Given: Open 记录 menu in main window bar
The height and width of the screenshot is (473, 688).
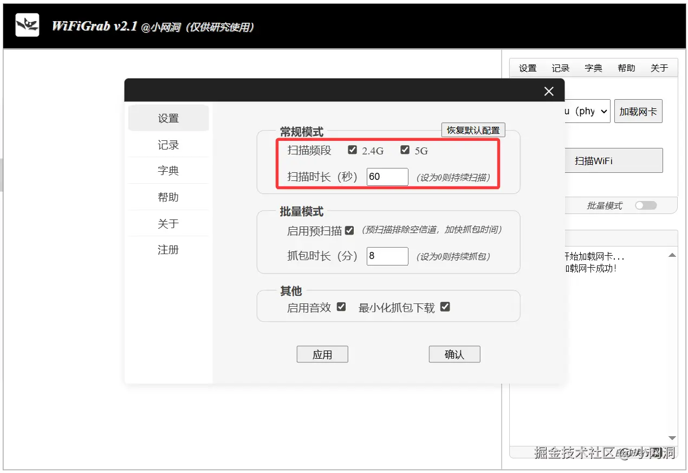Looking at the screenshot, I should [x=561, y=68].
